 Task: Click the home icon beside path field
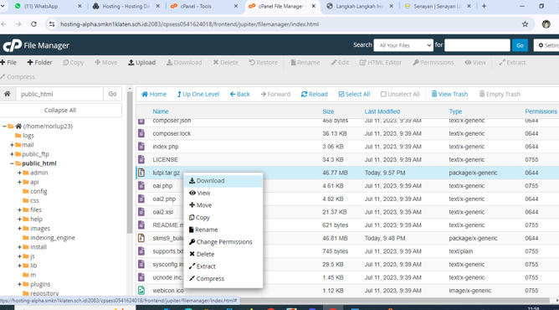pos(8,94)
